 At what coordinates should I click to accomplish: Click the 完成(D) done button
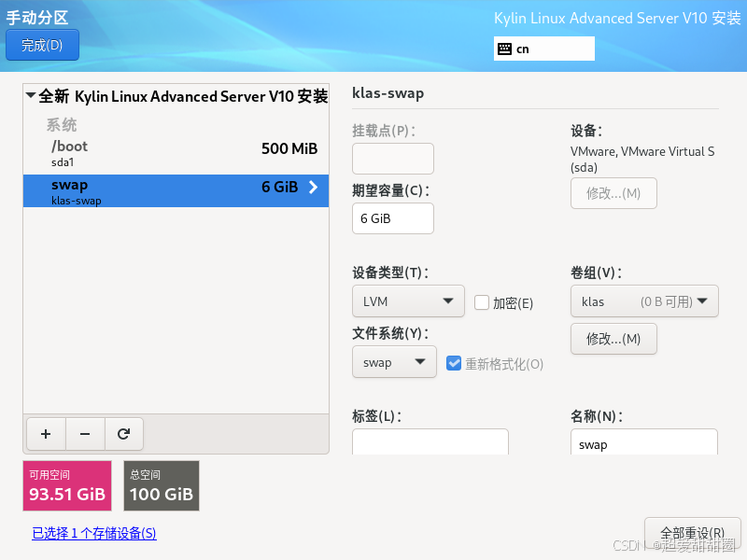point(42,45)
